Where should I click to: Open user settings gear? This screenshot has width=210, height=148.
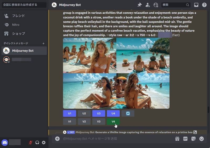44,142
